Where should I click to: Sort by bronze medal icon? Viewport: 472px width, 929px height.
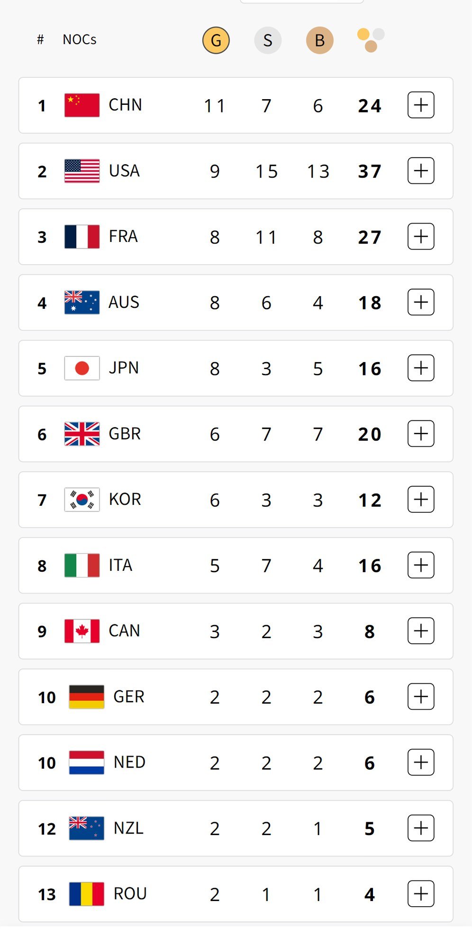[x=319, y=40]
